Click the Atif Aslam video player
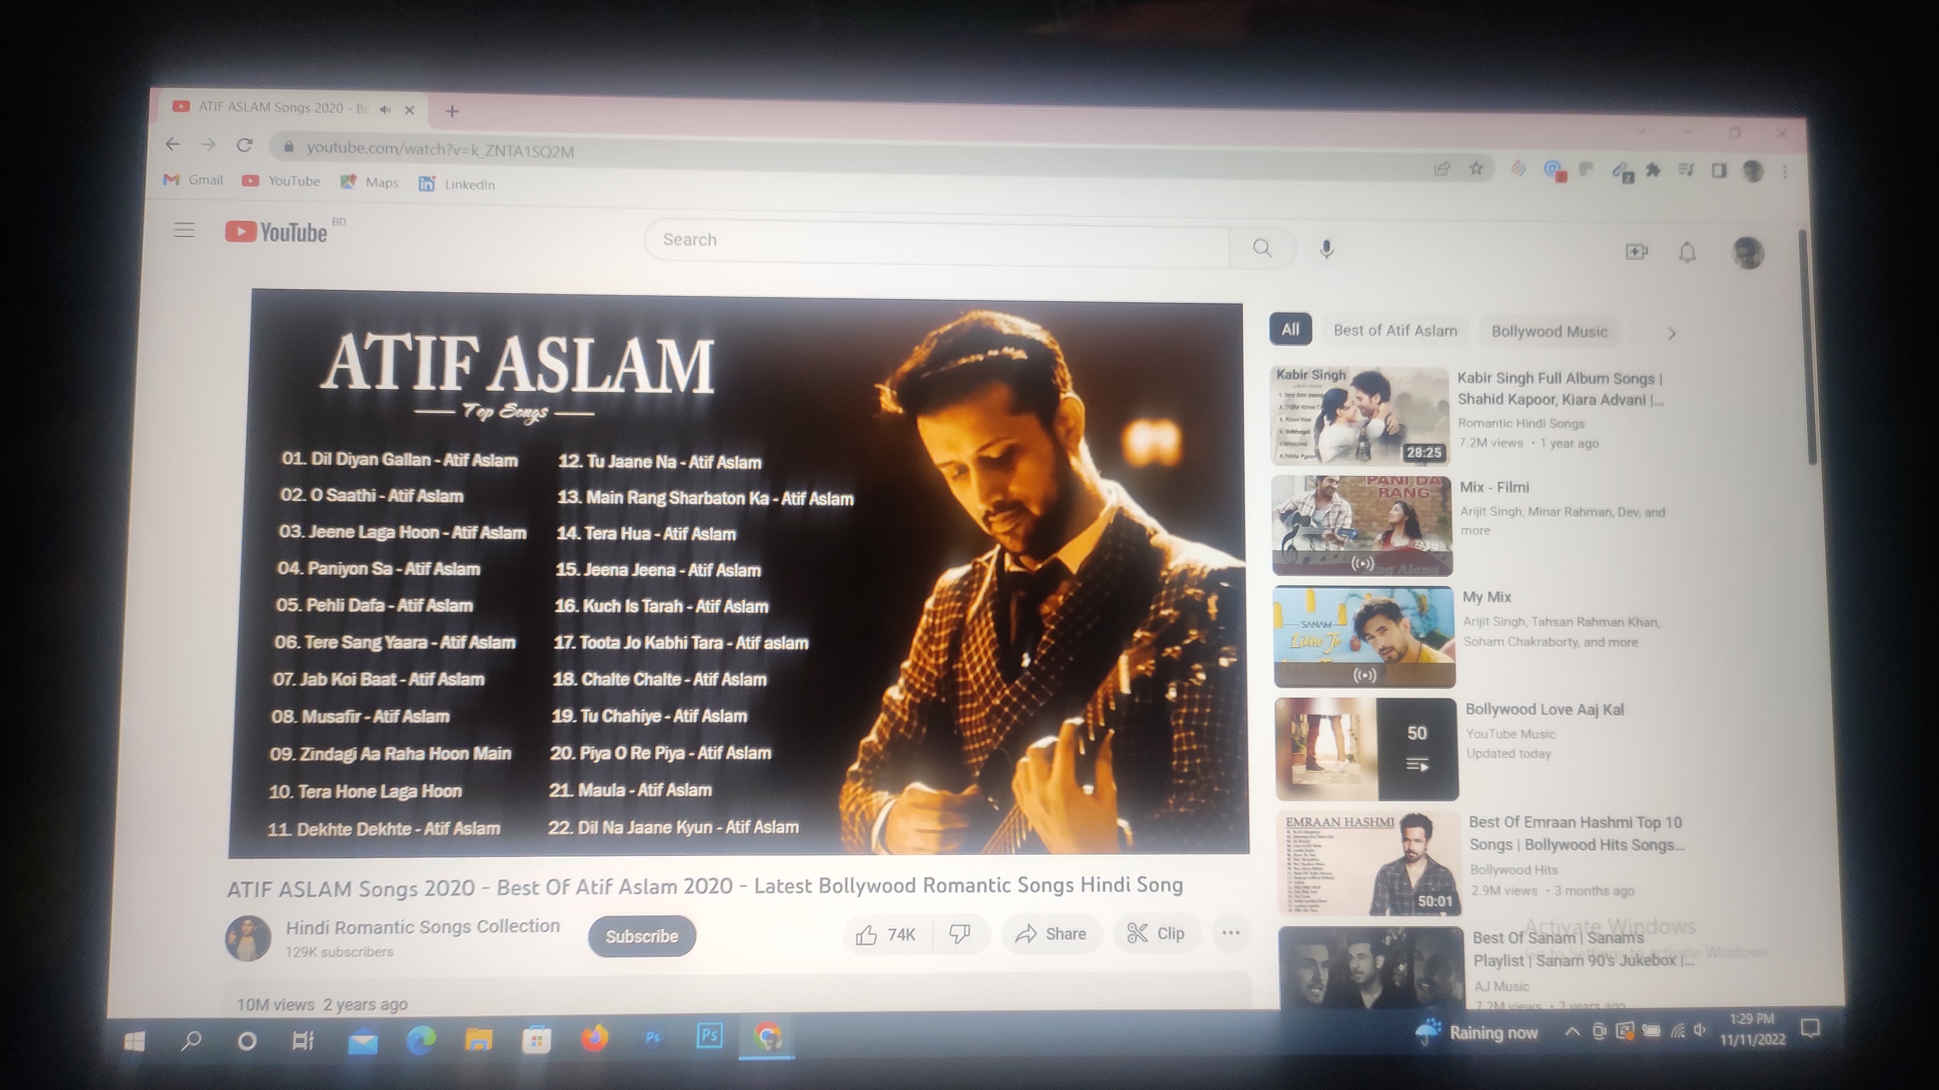The image size is (1939, 1090). [738, 576]
